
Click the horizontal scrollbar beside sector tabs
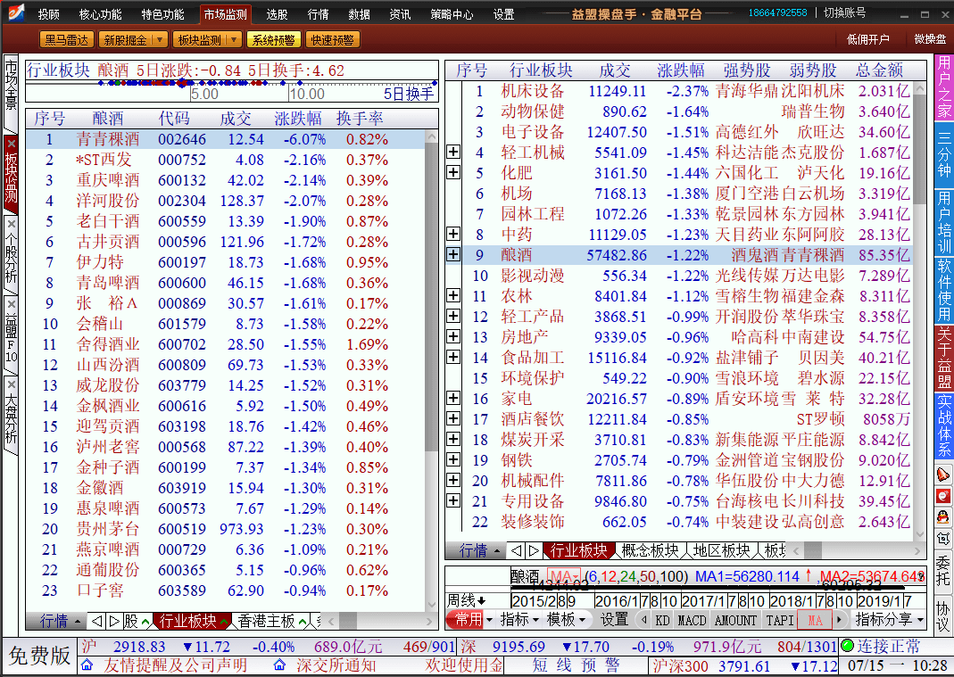pyautogui.click(x=858, y=551)
